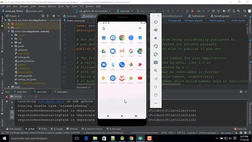Open the Build menu
Viewport: 252px width, 142px height.
61,6
